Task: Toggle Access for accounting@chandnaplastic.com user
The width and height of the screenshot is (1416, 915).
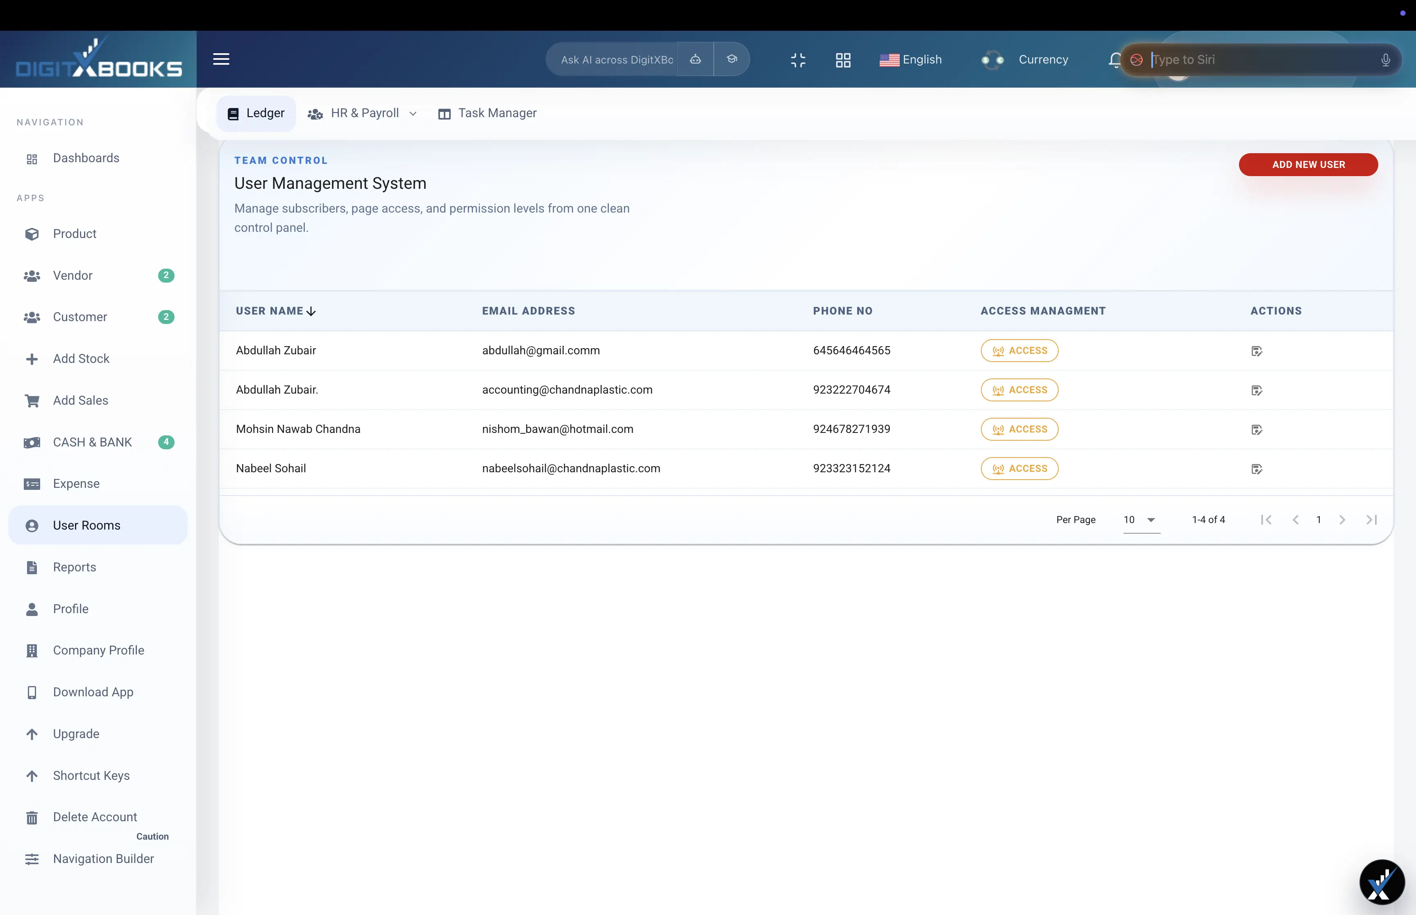Action: coord(1019,390)
